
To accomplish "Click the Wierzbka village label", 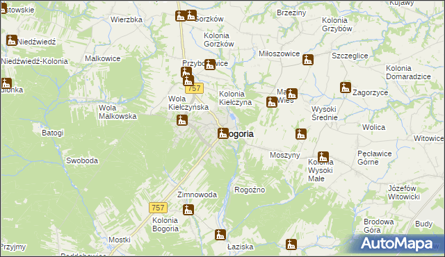I will 127,19.
